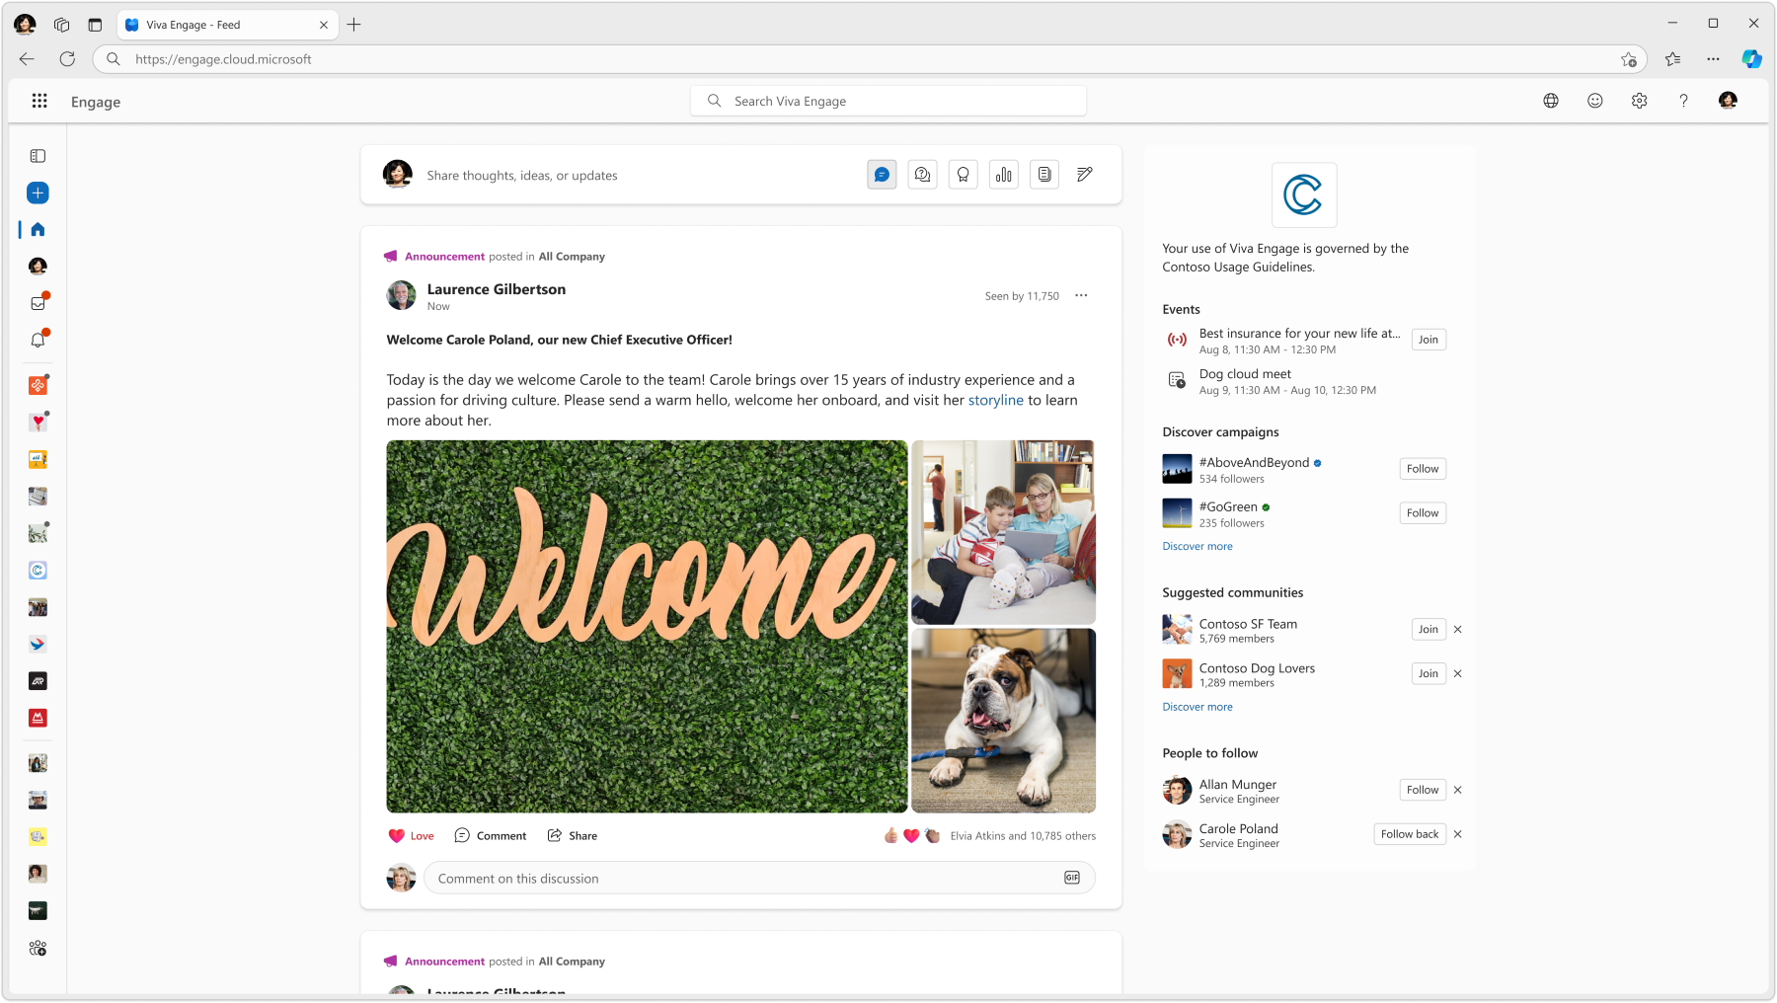Select the Discussion post type icon
This screenshot has width=1777, height=1003.
[x=882, y=175]
